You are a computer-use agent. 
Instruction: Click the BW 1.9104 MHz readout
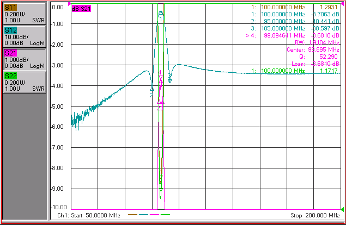pyautogui.click(x=317, y=42)
